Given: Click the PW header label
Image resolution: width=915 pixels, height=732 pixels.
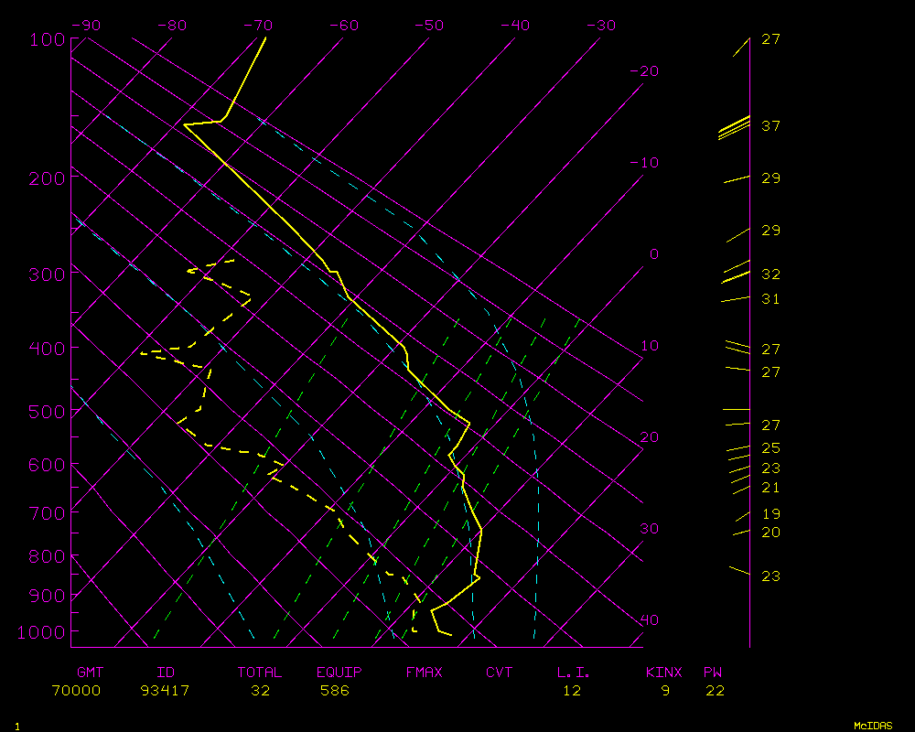Looking at the screenshot, I should (x=713, y=673).
